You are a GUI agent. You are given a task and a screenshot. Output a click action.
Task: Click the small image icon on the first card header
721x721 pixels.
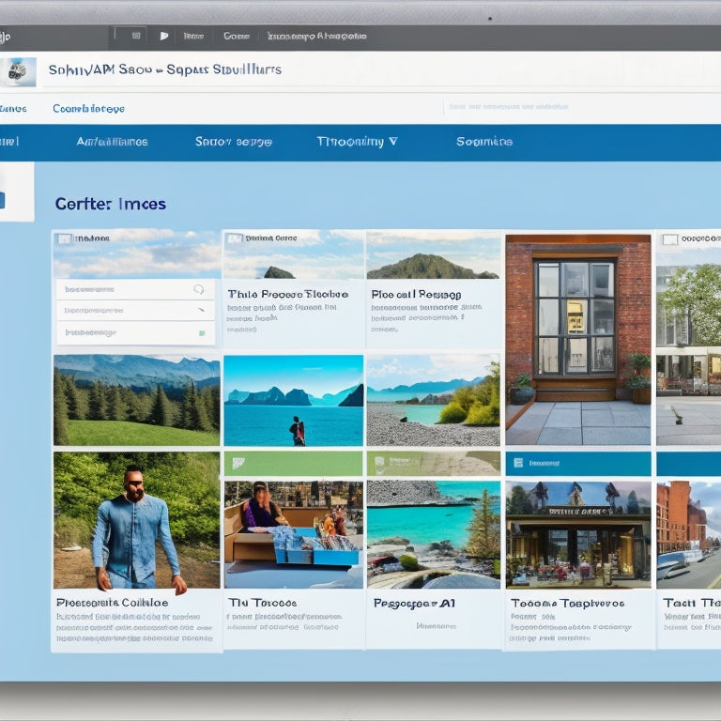coord(64,239)
